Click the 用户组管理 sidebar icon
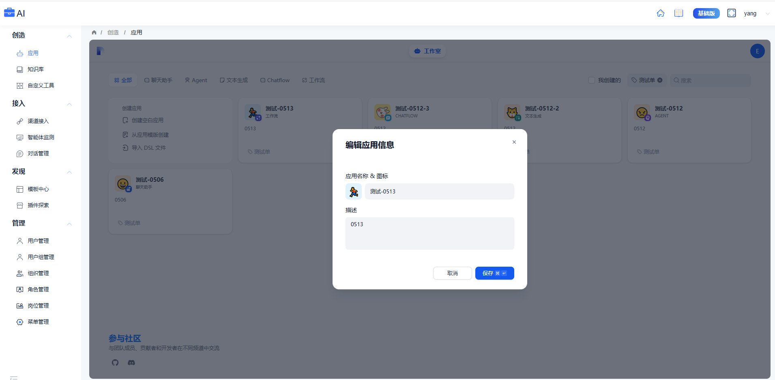 point(19,257)
